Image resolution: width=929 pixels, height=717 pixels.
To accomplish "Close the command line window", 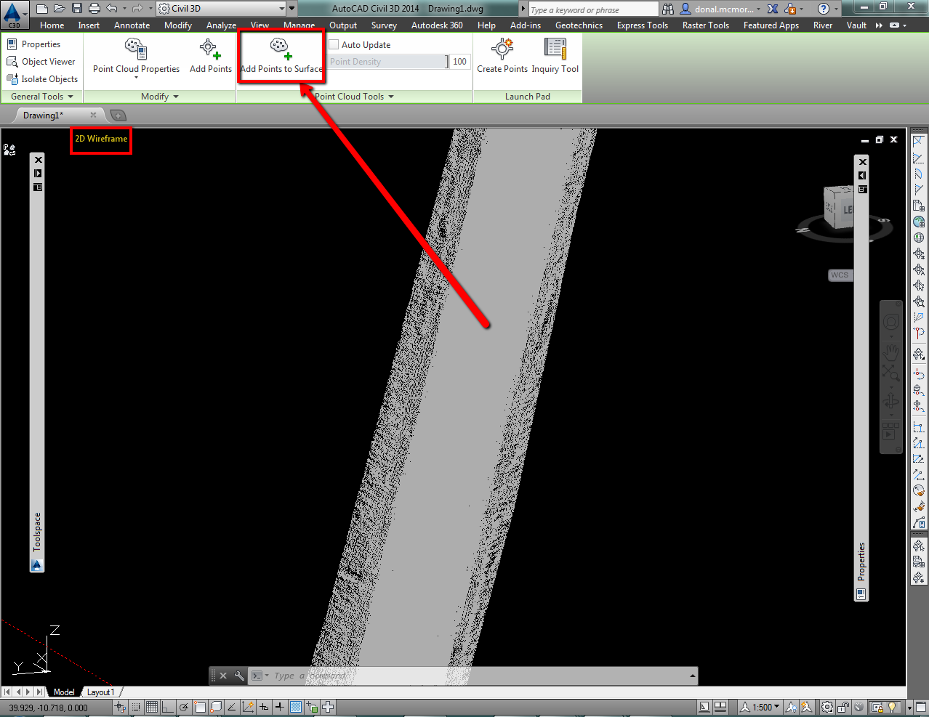I will tap(223, 676).
